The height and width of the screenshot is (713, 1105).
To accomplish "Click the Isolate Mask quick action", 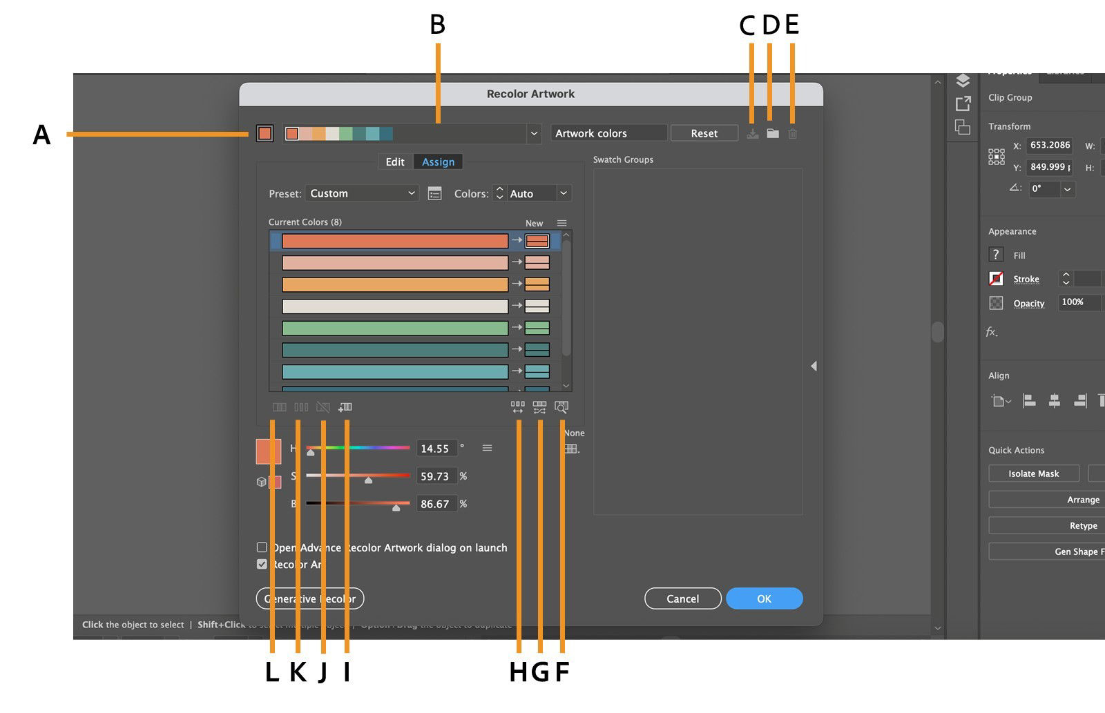I will (x=1033, y=473).
